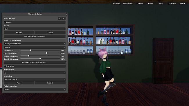Click the Mannequin Editor title text

coord(35,14)
